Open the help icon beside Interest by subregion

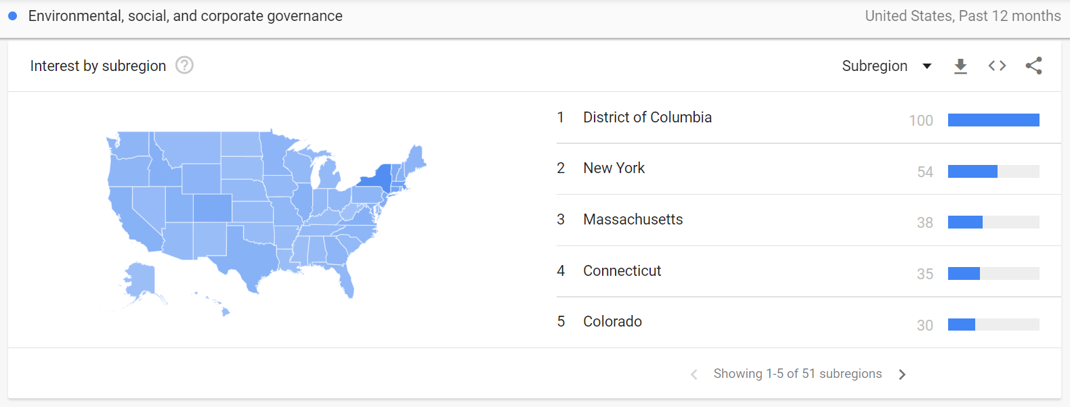[x=184, y=65]
